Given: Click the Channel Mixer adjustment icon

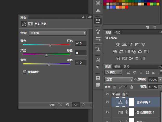Looking at the screenshot, I should [140, 51].
